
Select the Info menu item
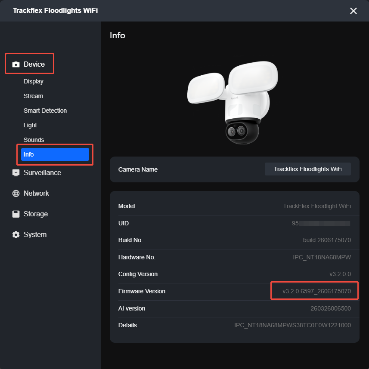coord(55,154)
